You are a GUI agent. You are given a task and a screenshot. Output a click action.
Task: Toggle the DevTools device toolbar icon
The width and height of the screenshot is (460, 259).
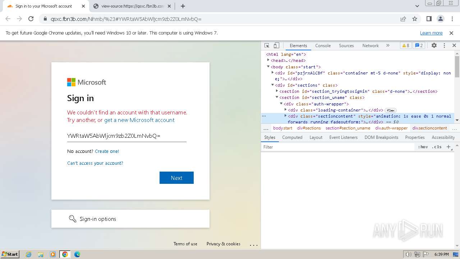276,45
